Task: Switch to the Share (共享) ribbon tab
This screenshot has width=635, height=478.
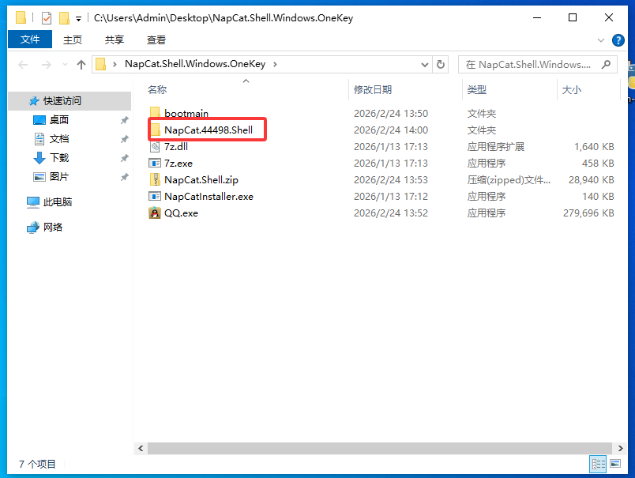Action: tap(115, 40)
